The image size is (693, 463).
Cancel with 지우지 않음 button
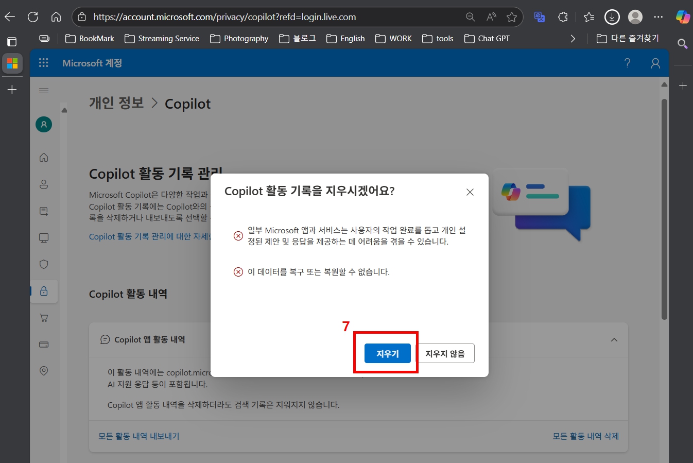(x=445, y=353)
